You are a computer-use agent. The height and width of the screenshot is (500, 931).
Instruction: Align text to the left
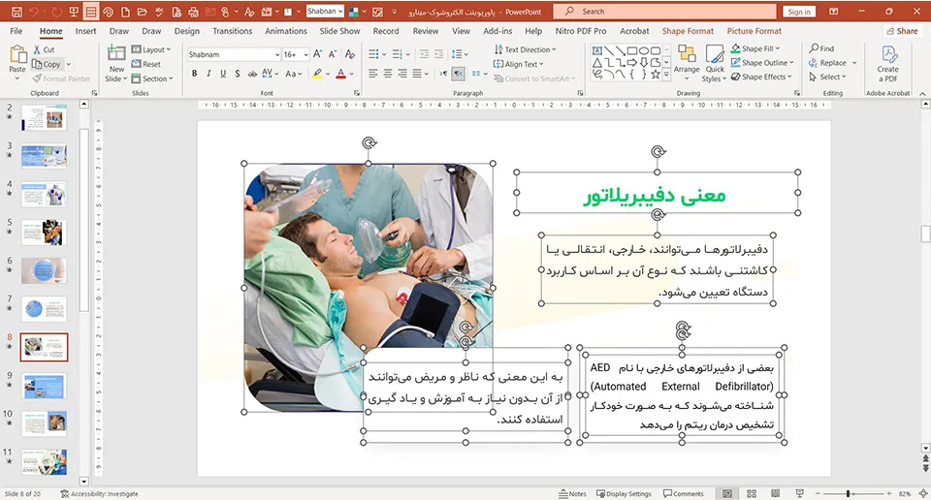click(x=372, y=74)
